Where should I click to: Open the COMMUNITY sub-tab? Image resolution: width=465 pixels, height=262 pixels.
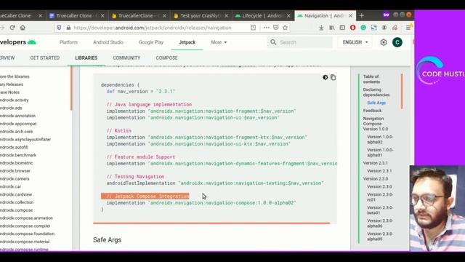pos(126,58)
